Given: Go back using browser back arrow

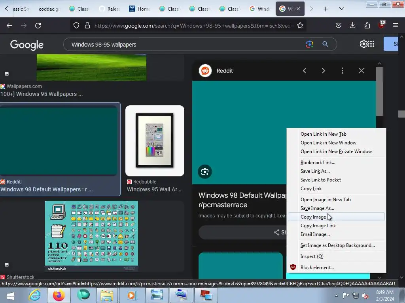Looking at the screenshot, I should 9,26.
